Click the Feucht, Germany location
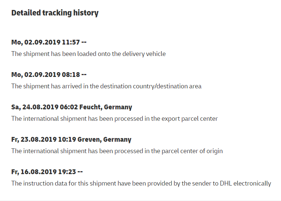The image size is (281, 201). (x=105, y=107)
